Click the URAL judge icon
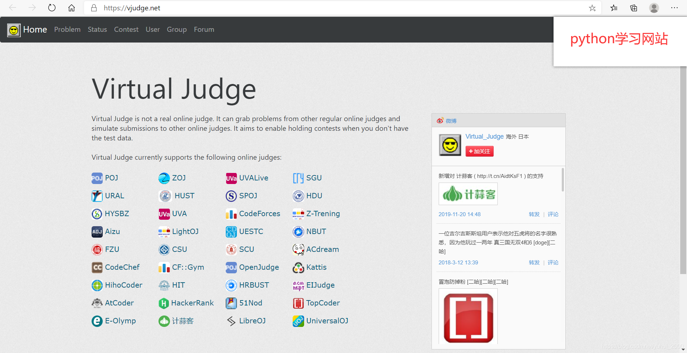The height and width of the screenshot is (353, 687). (97, 196)
